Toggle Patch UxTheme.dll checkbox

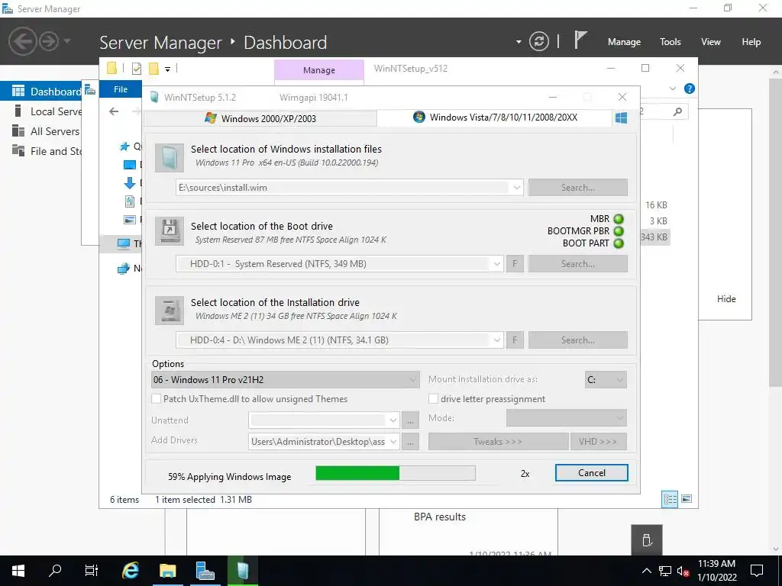(x=156, y=398)
